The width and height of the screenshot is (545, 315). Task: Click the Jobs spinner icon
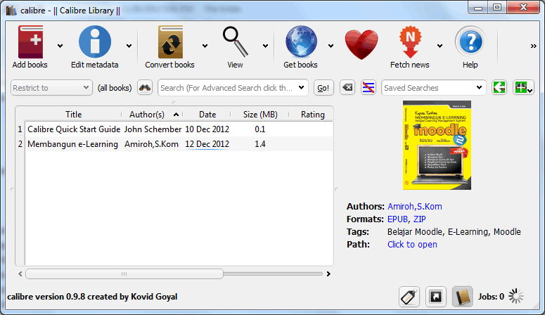(515, 296)
